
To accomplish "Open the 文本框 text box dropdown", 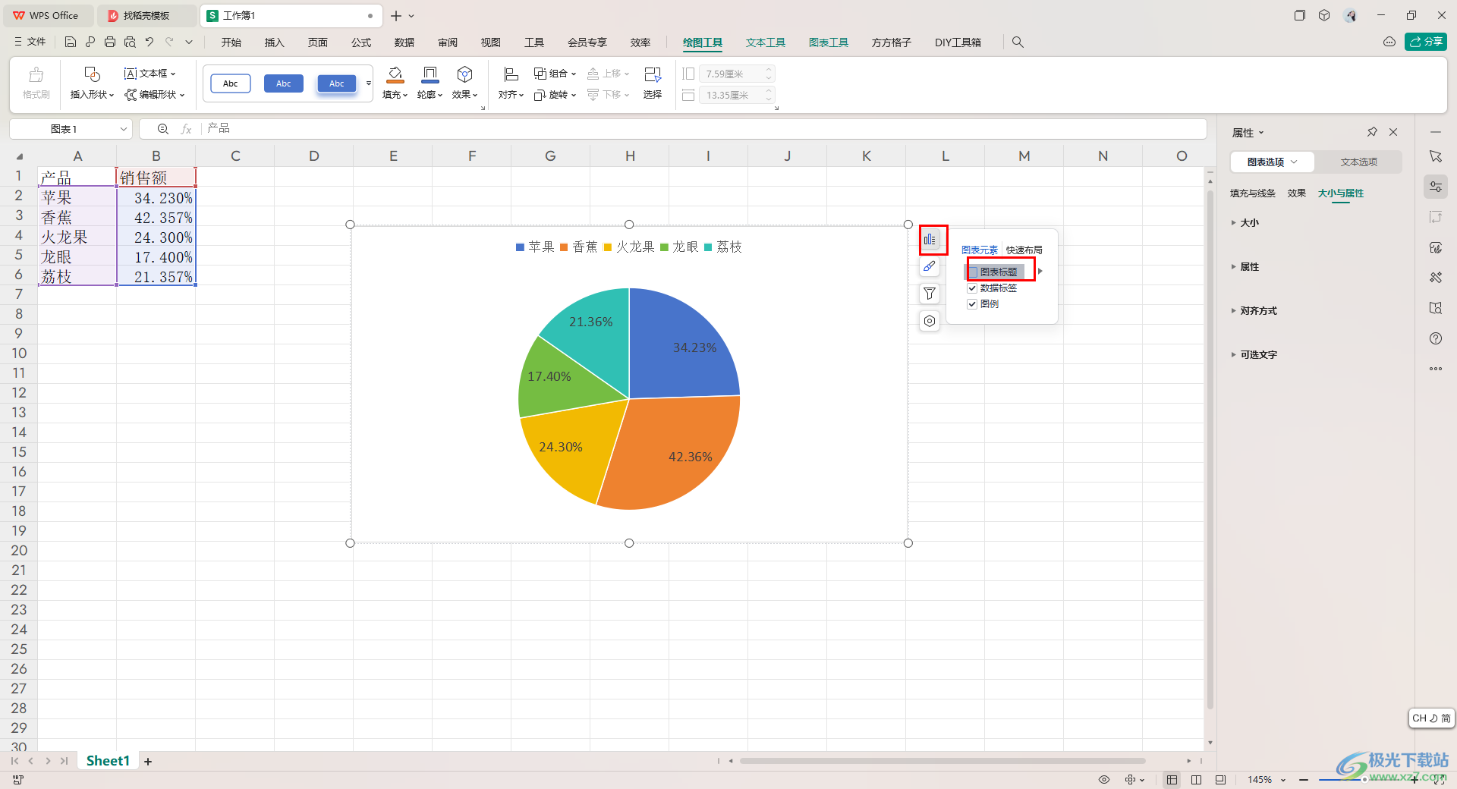I will (149, 74).
